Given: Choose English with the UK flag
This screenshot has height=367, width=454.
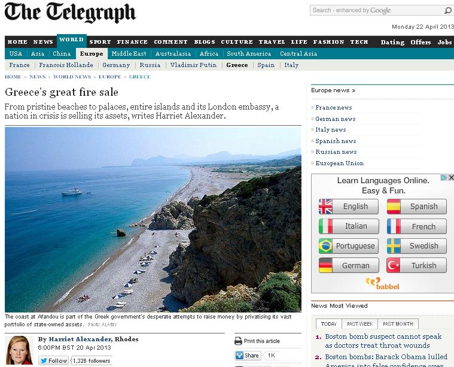Looking at the screenshot, I should coord(349,207).
